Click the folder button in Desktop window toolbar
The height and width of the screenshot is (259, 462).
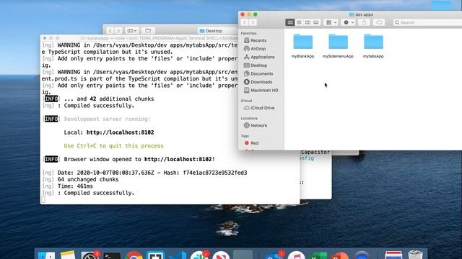tap(148, 30)
